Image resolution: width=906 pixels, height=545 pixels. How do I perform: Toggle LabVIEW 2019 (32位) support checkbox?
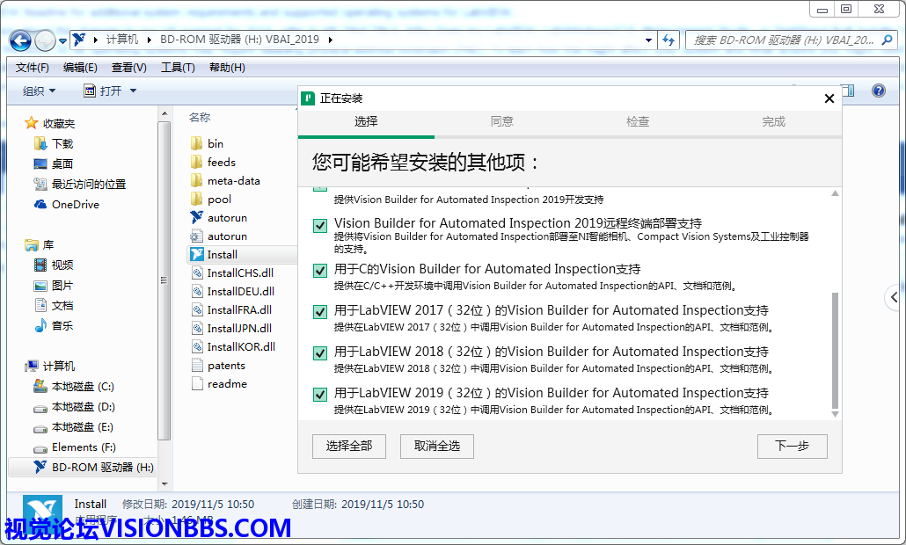(320, 394)
